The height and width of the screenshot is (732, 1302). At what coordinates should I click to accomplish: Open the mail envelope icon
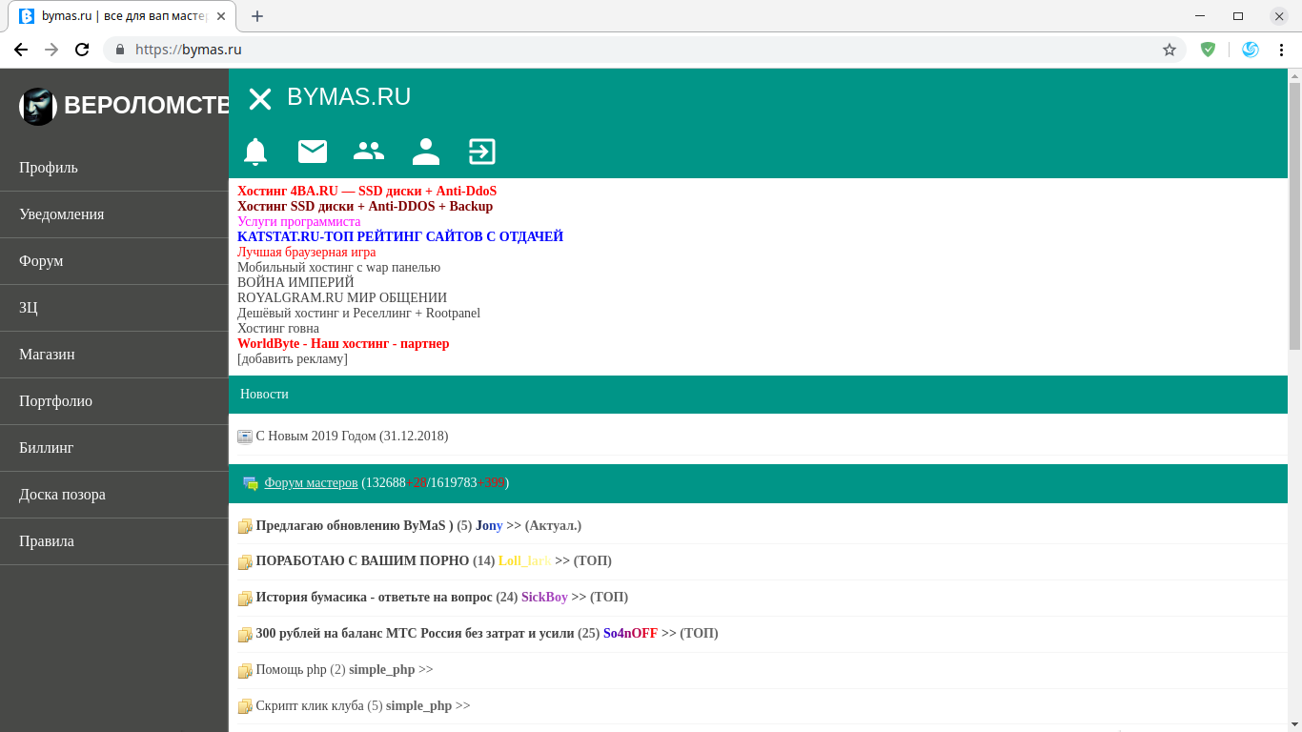tap(313, 152)
